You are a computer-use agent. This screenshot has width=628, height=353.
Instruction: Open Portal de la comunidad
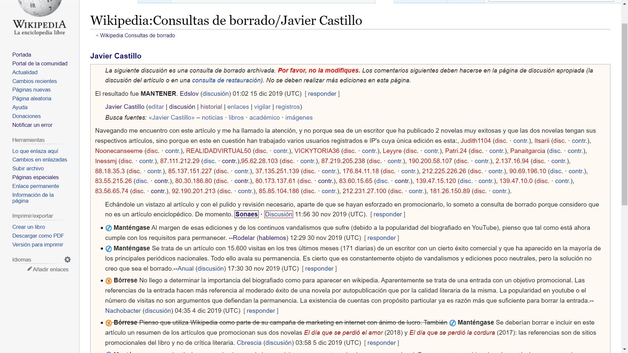point(40,63)
